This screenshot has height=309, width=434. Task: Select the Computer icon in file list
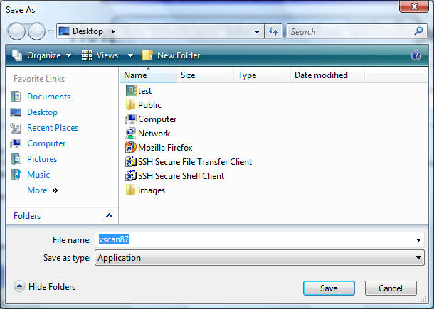tap(131, 119)
